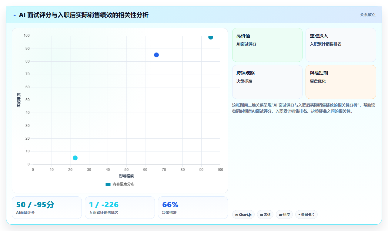The width and height of the screenshot is (388, 231).
Task: Click the 66% stat value
Action: (x=170, y=205)
